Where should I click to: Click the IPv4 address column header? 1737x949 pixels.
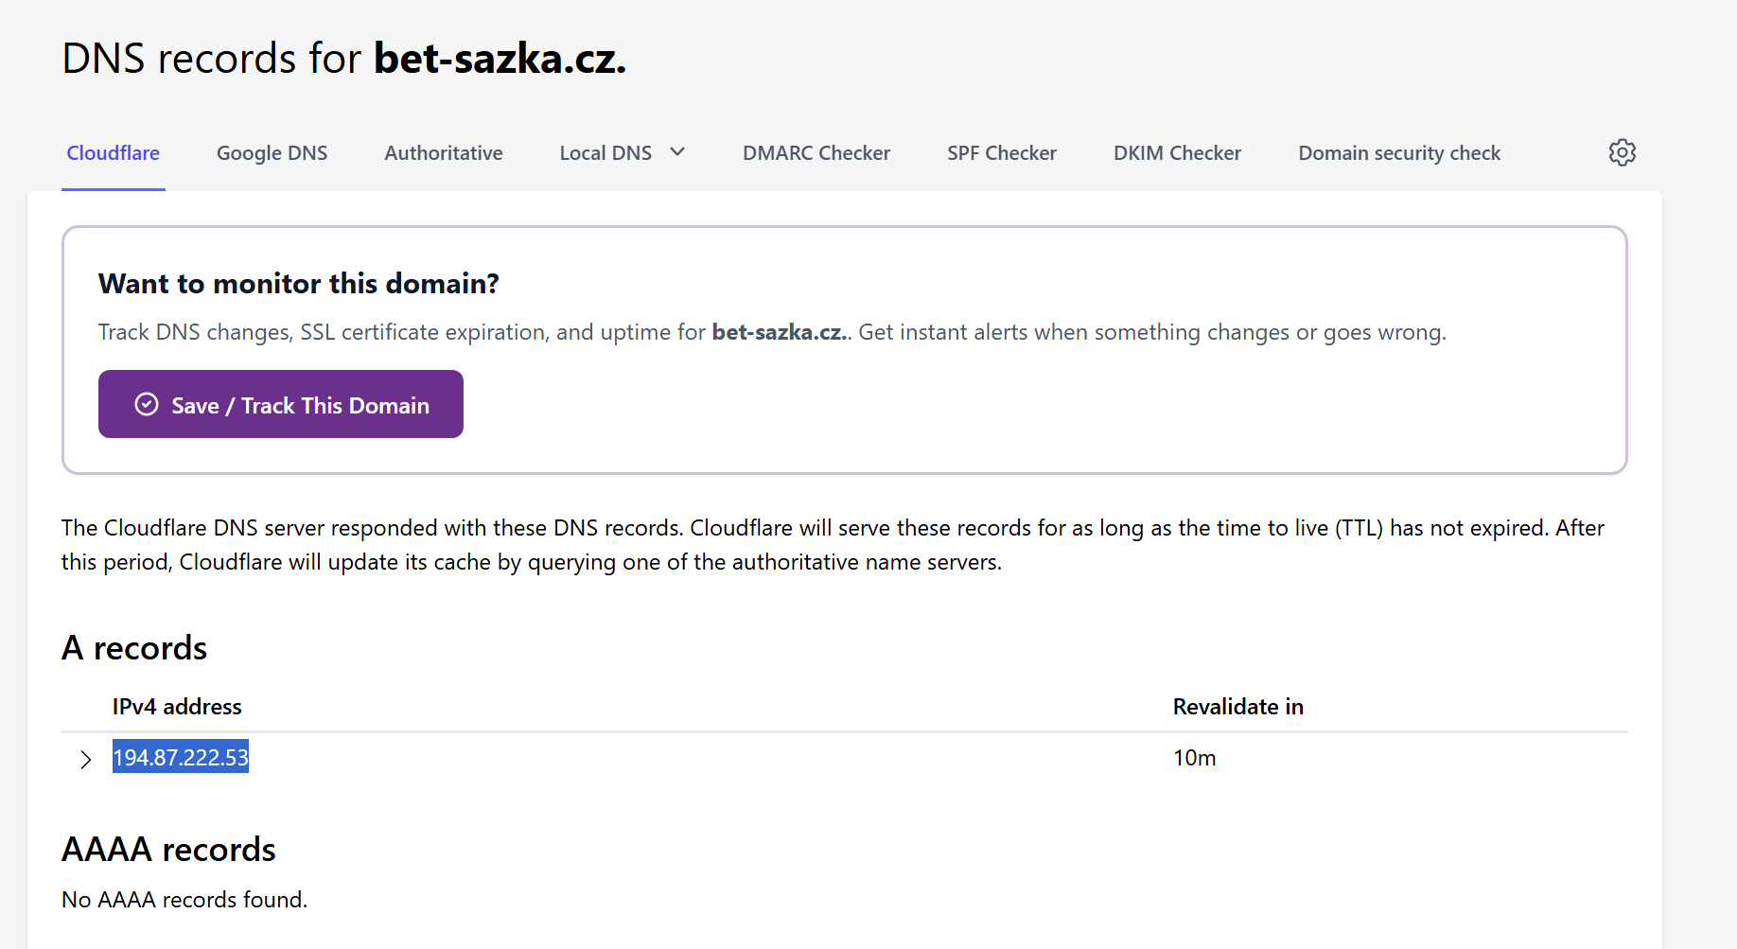tap(177, 707)
